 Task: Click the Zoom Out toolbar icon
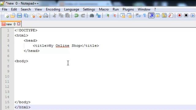coord(114,16)
